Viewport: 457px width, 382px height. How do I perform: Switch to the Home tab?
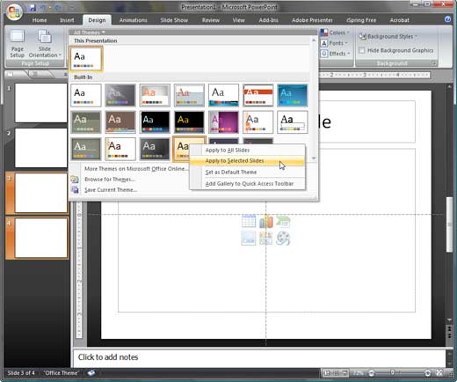[x=40, y=20]
